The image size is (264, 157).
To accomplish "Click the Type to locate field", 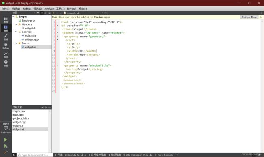I will pyautogui.click(x=35, y=155).
